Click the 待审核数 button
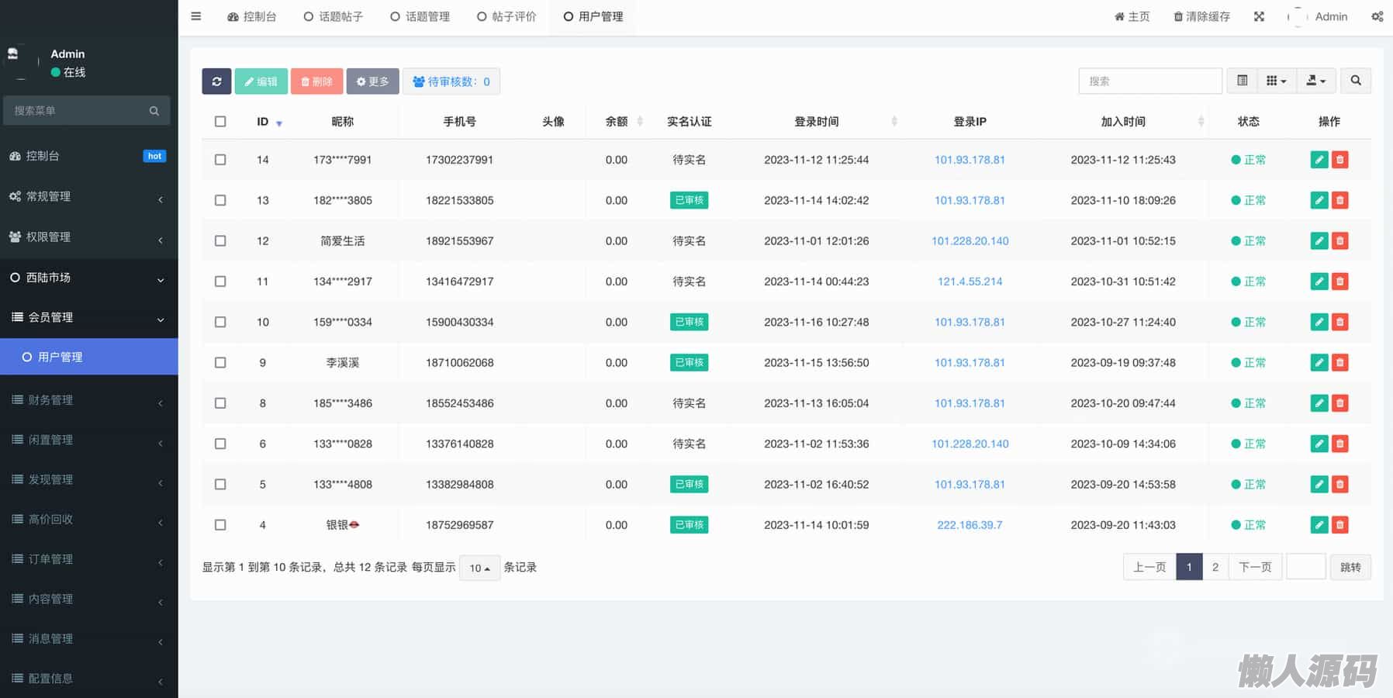 (451, 81)
